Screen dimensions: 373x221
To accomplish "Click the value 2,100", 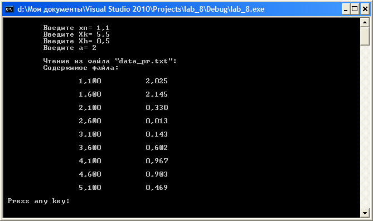I will (x=90, y=108).
